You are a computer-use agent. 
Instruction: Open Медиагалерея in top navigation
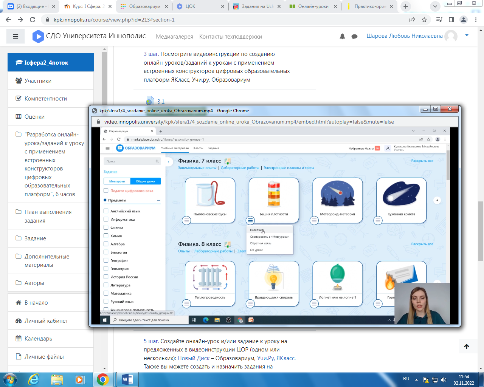[x=174, y=37]
